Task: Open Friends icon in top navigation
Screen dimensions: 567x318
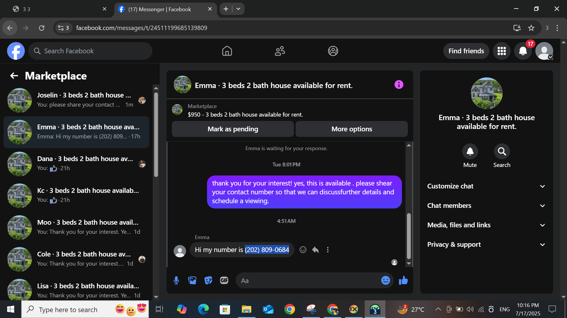Action: 280,51
